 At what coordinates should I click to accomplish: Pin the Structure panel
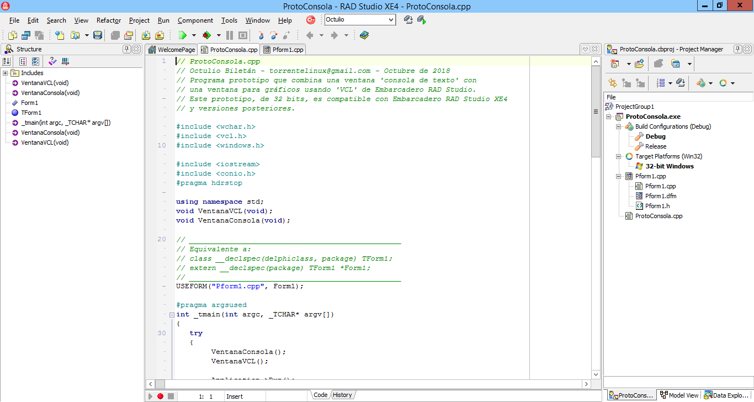tap(127, 49)
